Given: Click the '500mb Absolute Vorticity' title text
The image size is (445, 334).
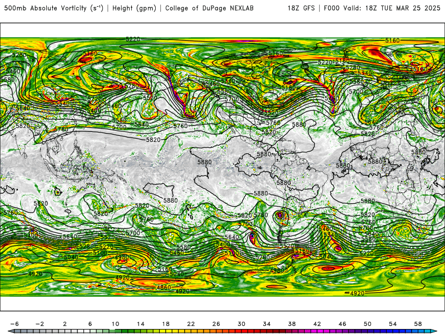Looking at the screenshot, I should point(45,8).
